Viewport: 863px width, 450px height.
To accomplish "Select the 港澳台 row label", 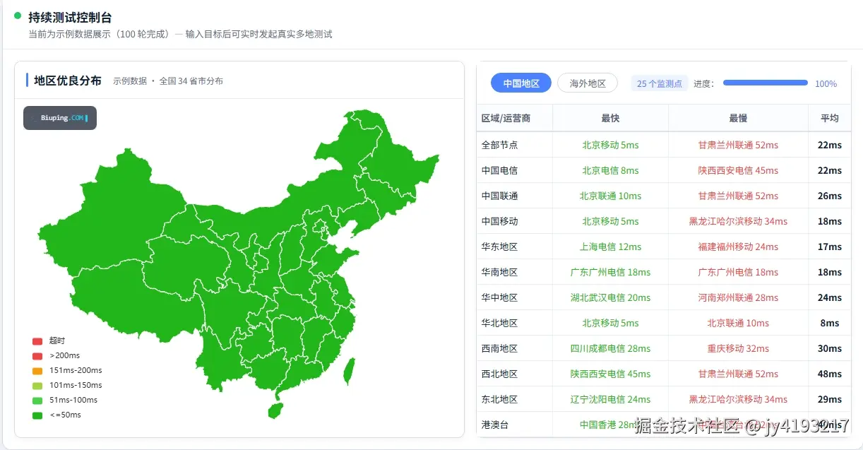I will click(x=494, y=425).
